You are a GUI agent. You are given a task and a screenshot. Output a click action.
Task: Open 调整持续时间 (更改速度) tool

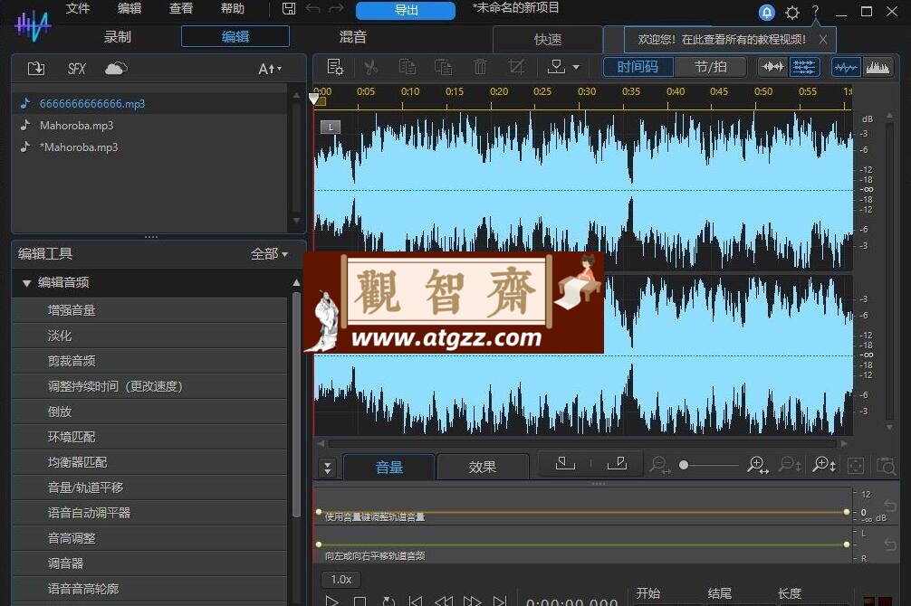150,386
